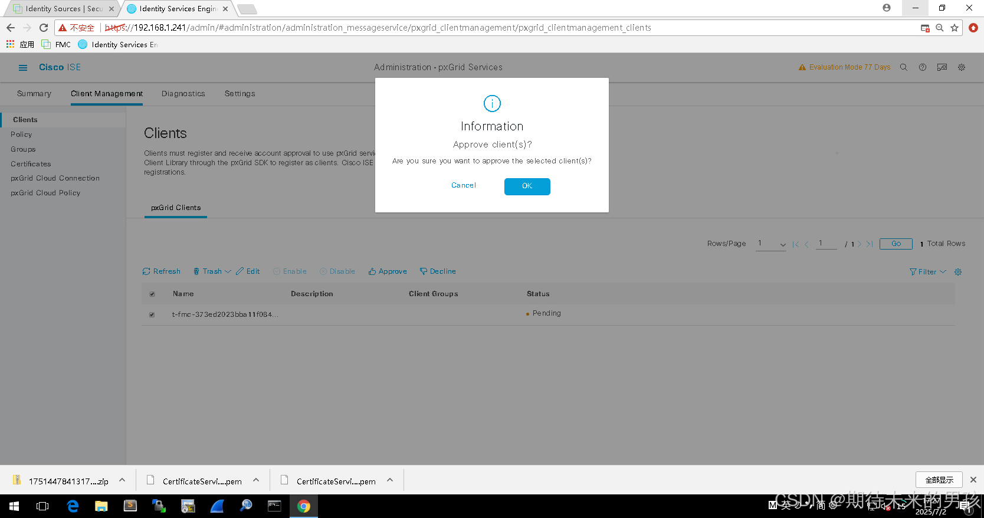This screenshot has height=518, width=984.
Task: Go to next page arrow
Action: [860, 244]
